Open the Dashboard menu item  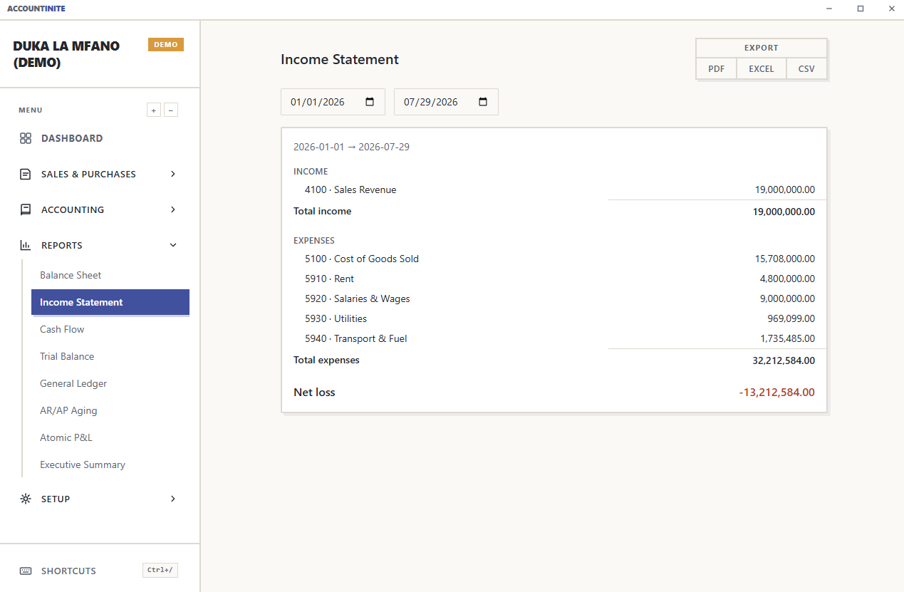100,138
